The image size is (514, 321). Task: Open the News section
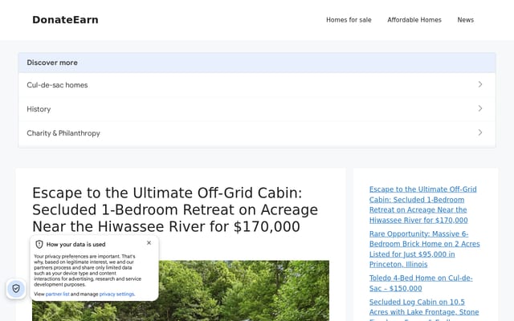point(466,20)
